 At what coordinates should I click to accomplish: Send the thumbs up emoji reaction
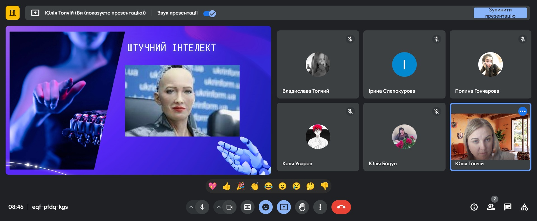227,186
